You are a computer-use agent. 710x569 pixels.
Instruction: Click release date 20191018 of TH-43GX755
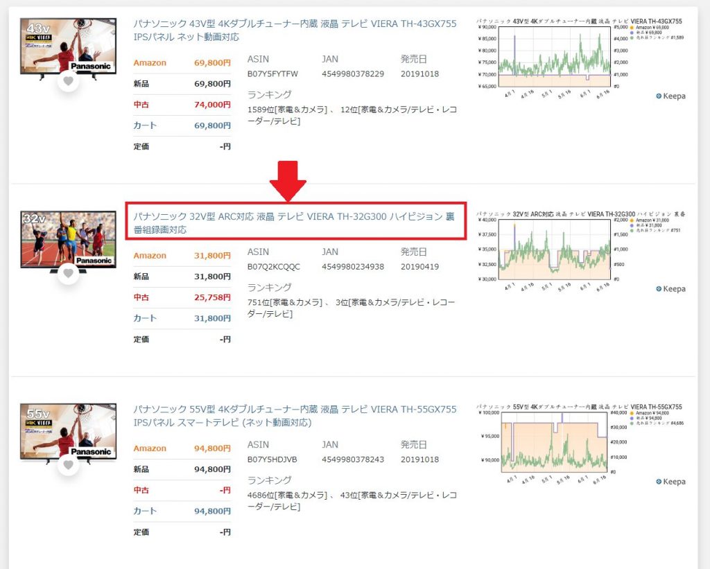[x=419, y=73]
